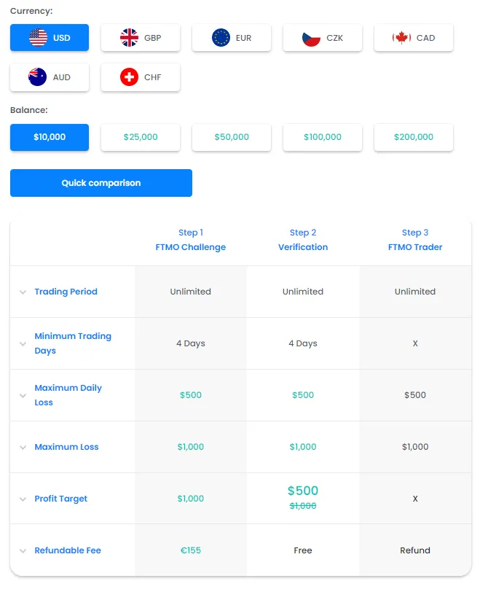Click $1,000 maximum loss under FTMO Challenge
480x600 pixels.
click(x=190, y=447)
